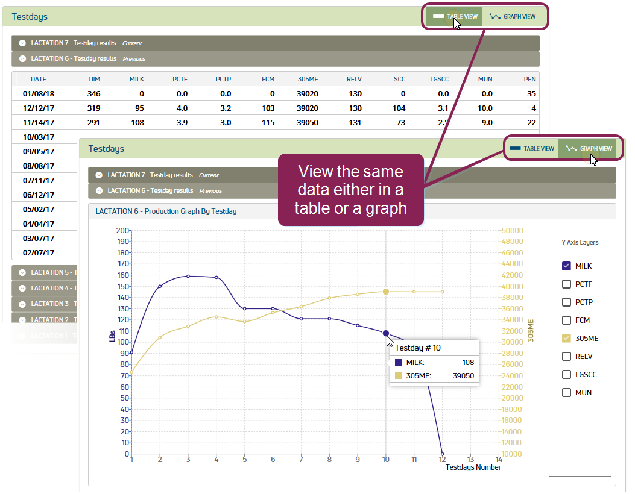Click the graph line icon in the rear Testdays panel
Viewport: 635px width, 494px height.
(x=495, y=17)
